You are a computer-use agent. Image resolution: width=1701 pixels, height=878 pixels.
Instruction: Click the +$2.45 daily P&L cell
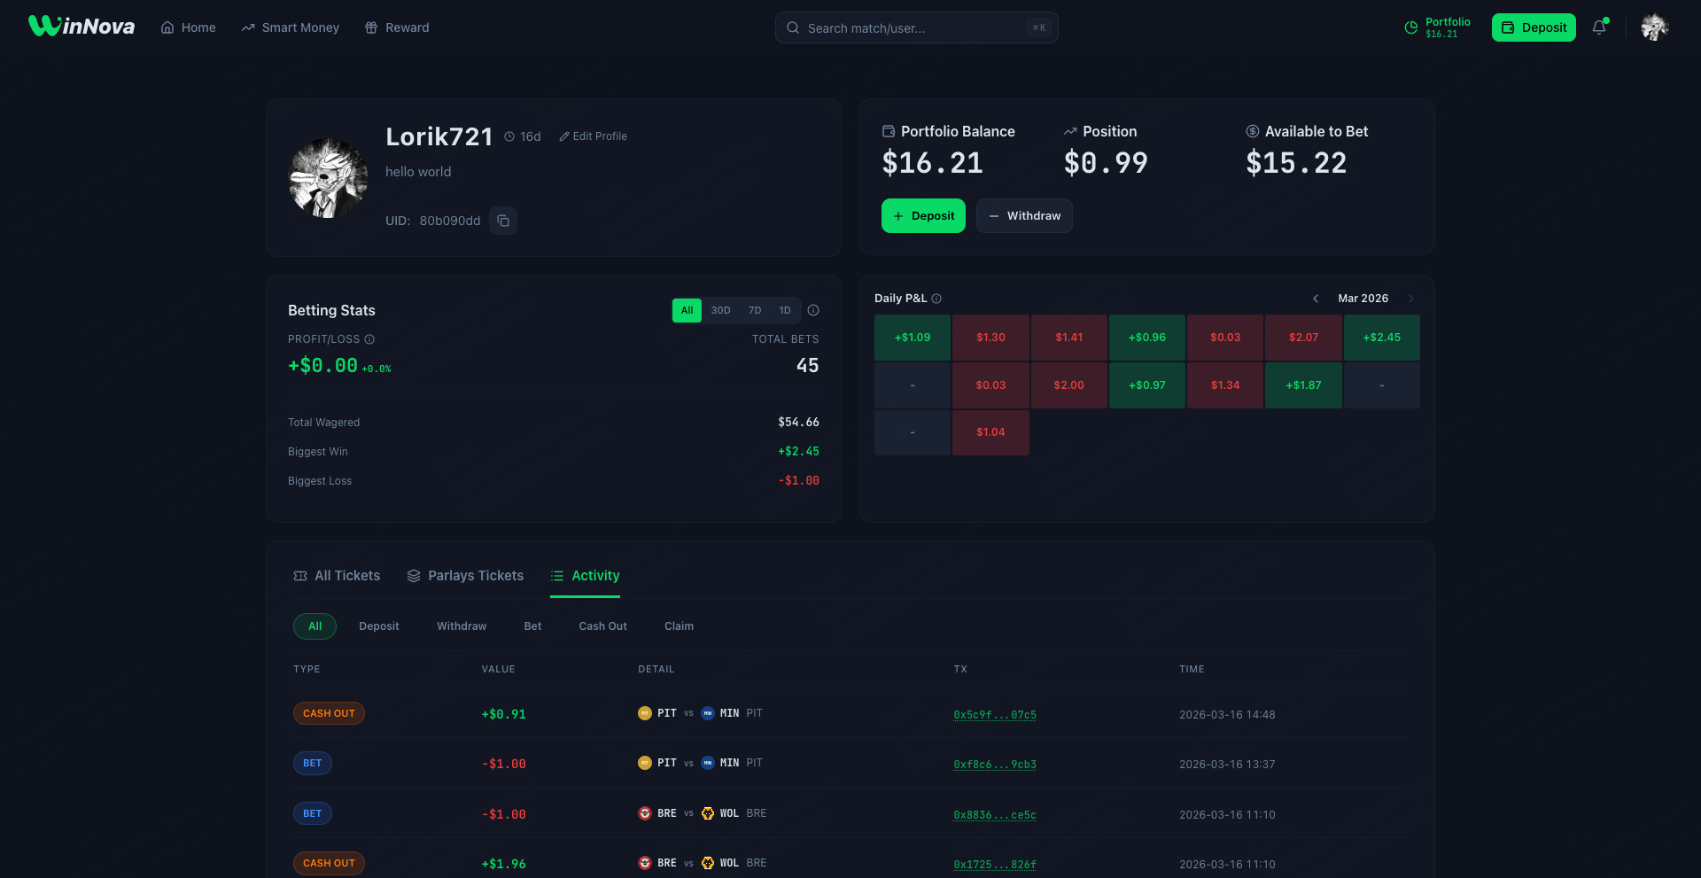[x=1381, y=338]
